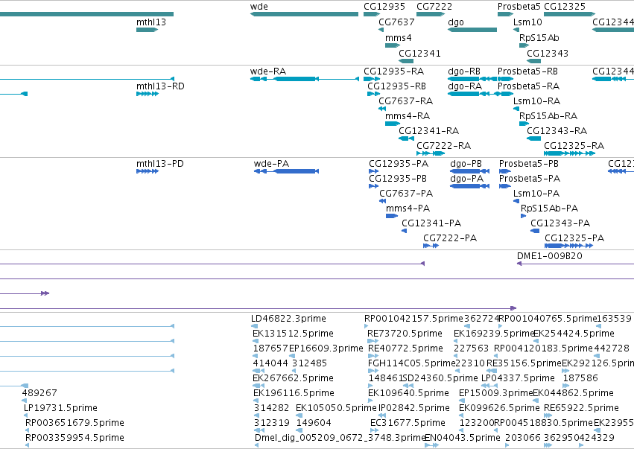Viewport: 634px width, 449px height.
Task: Select the RP003359954.5prime EST label
Action: tap(75, 438)
